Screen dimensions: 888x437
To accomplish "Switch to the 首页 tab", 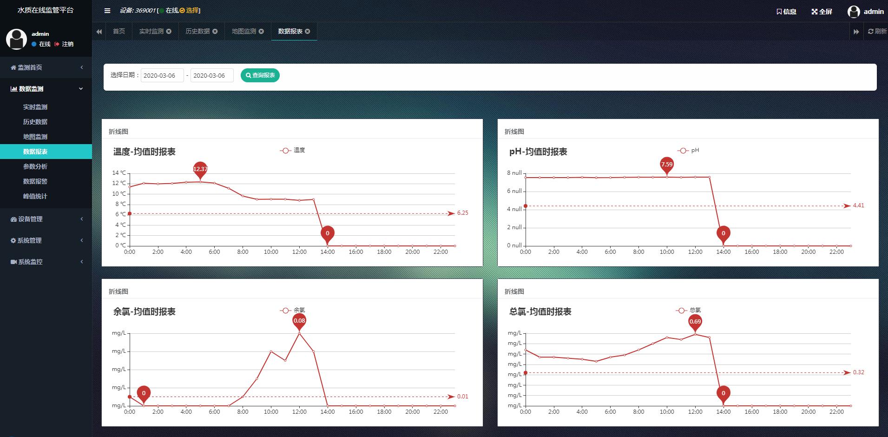I will tap(119, 32).
